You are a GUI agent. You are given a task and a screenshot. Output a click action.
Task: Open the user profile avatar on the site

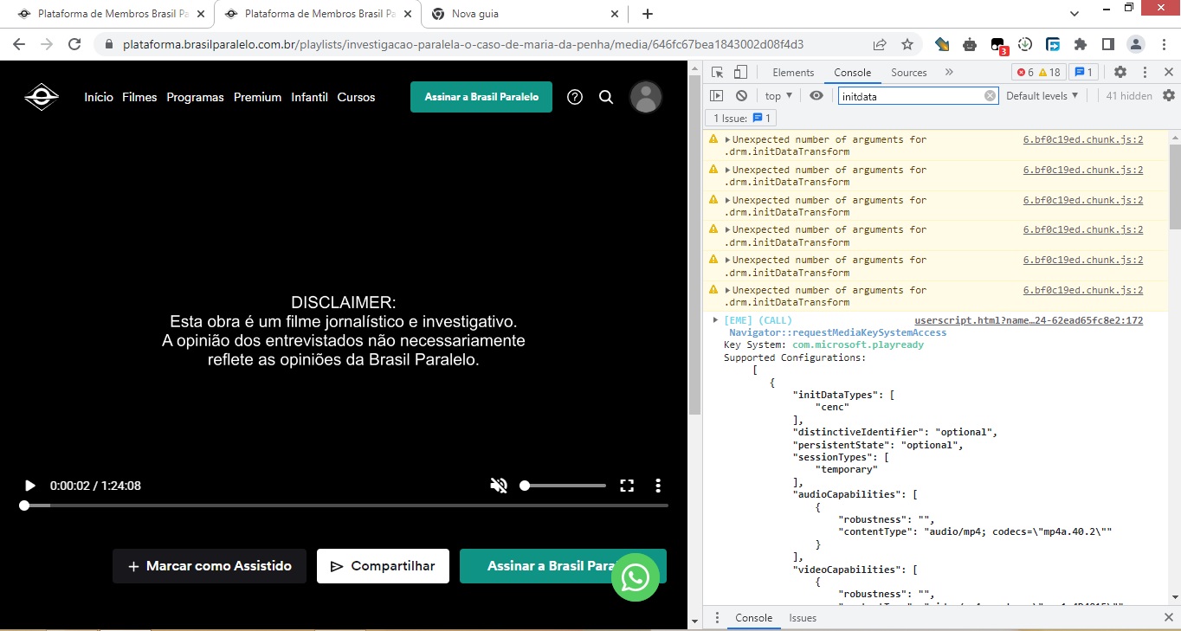pos(646,97)
